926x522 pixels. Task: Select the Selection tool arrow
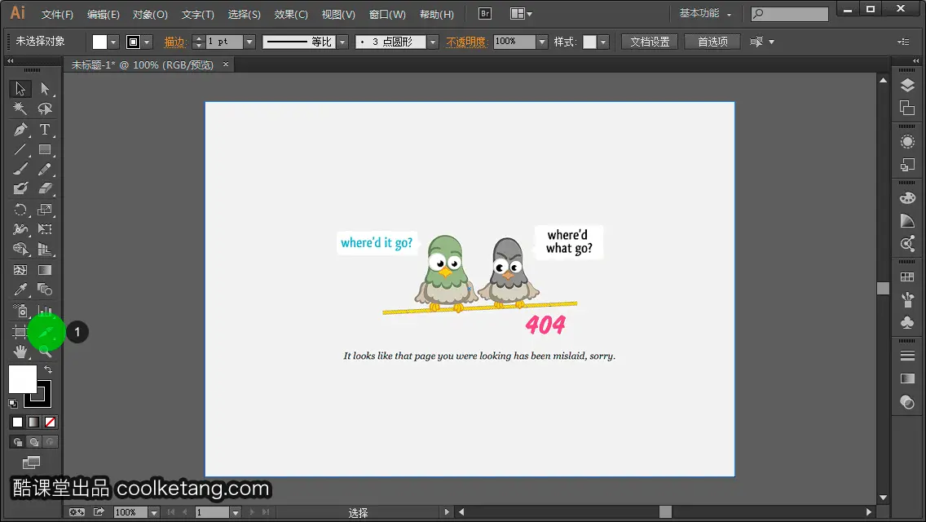[20, 89]
